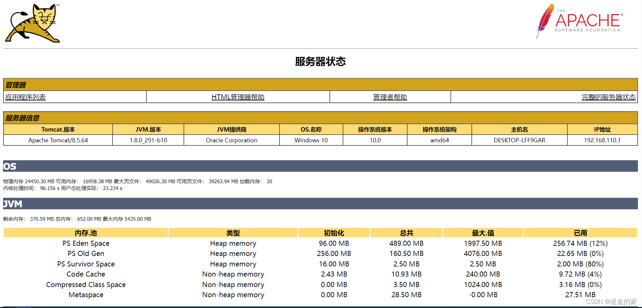Image resolution: width=642 pixels, height=308 pixels.
Task: Click the 3.16 MB (0%) used value
Action: [581, 285]
